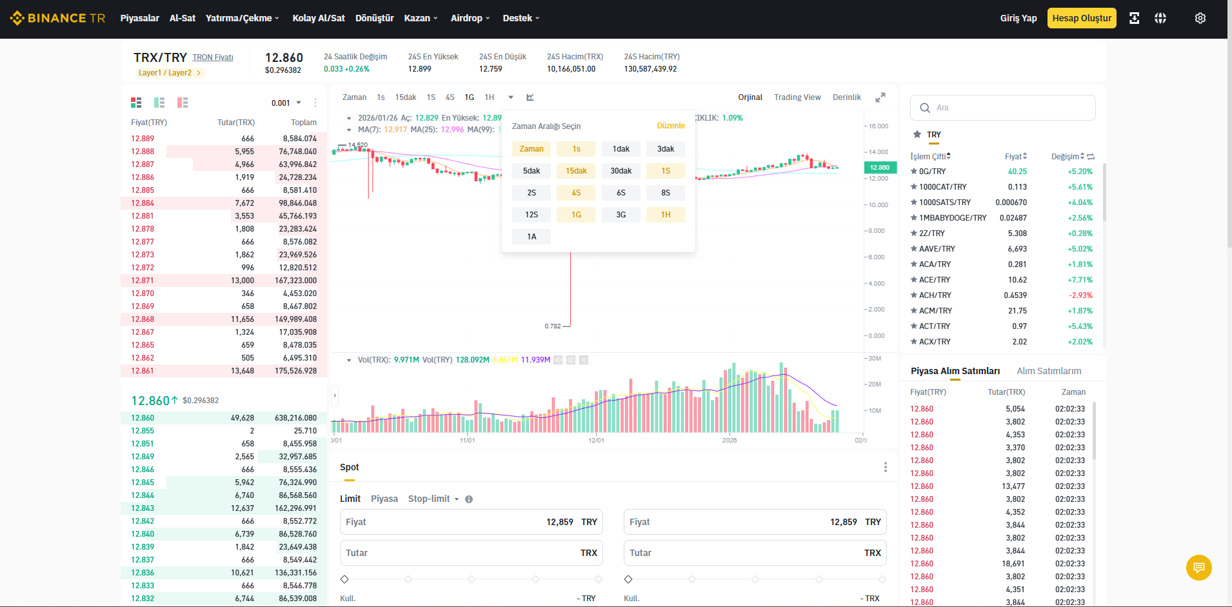Screen dimensions: 1232x607
Task: Favorite the AAVE/TRY pair star
Action: click(x=914, y=248)
